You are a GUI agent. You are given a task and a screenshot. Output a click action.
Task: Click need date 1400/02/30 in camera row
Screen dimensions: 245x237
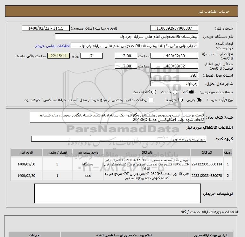26,164
